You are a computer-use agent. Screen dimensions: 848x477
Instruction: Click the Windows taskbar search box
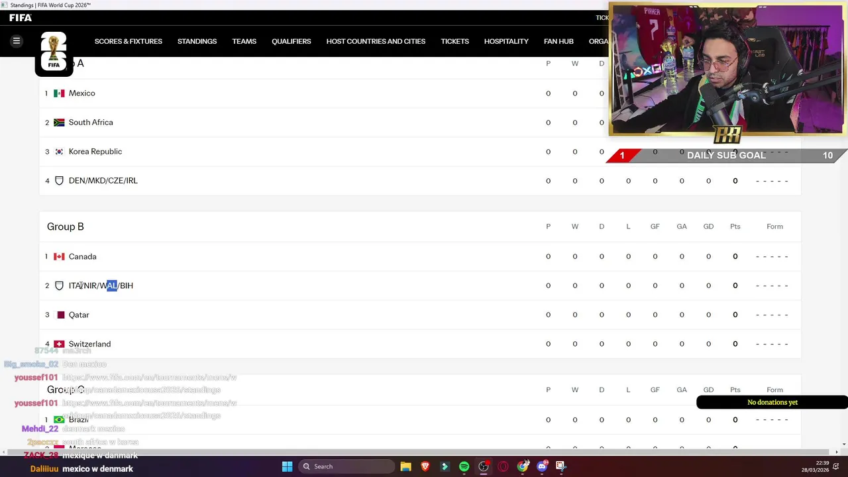pos(345,466)
